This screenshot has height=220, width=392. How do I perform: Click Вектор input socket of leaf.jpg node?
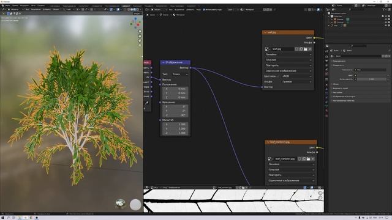pos(262,87)
